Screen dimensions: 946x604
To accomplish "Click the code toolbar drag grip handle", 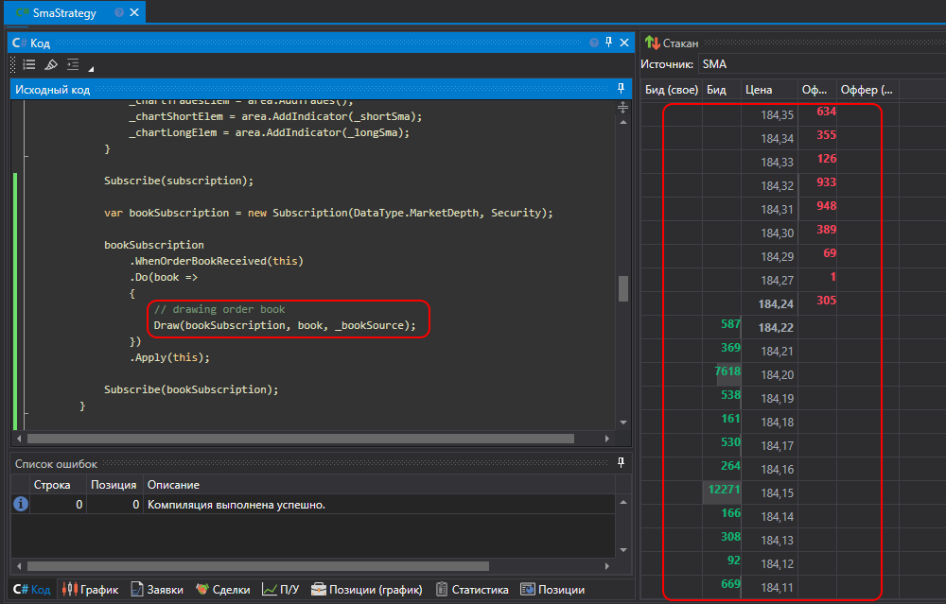I will [13, 64].
